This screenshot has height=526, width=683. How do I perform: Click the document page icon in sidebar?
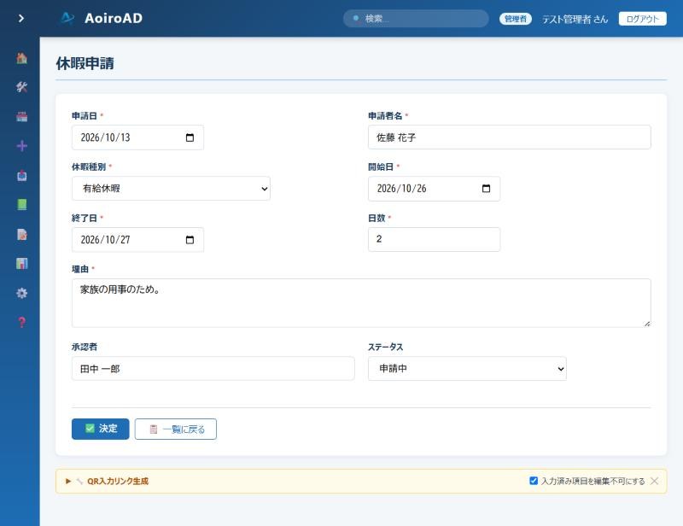click(x=22, y=235)
